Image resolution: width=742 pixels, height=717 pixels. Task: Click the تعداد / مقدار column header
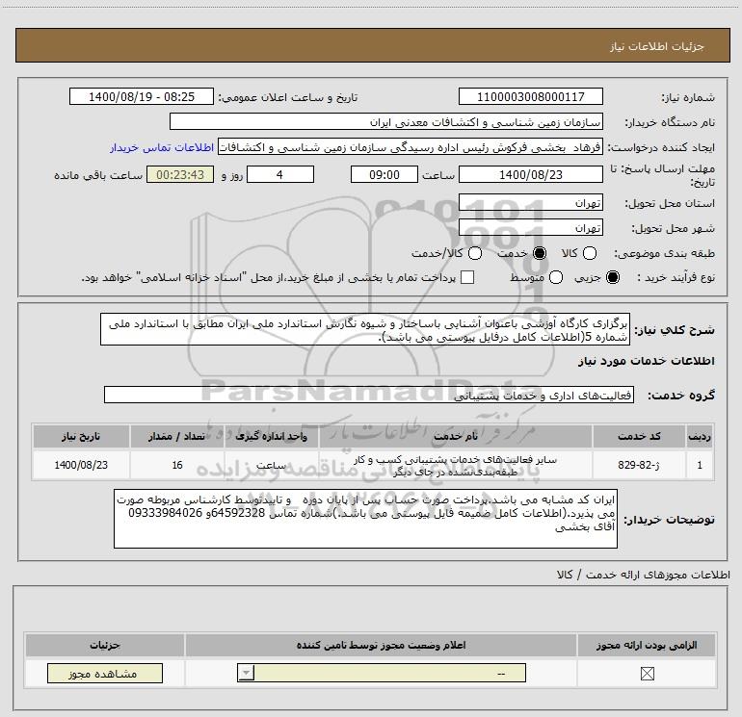pyautogui.click(x=177, y=436)
